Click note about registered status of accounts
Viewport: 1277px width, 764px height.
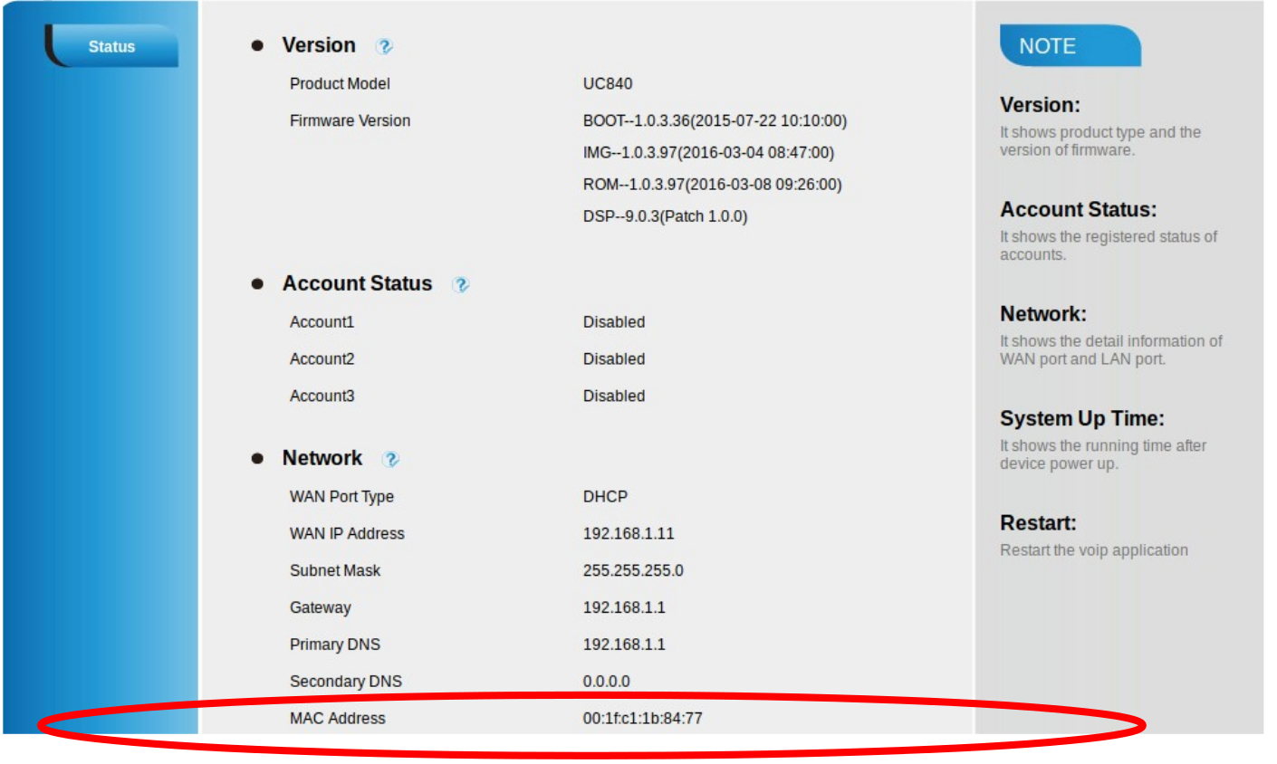point(1109,245)
